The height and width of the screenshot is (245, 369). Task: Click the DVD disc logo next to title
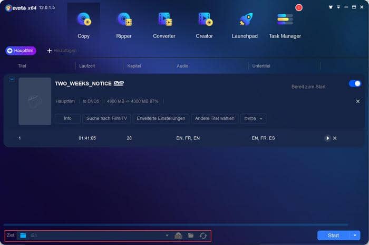tap(119, 83)
